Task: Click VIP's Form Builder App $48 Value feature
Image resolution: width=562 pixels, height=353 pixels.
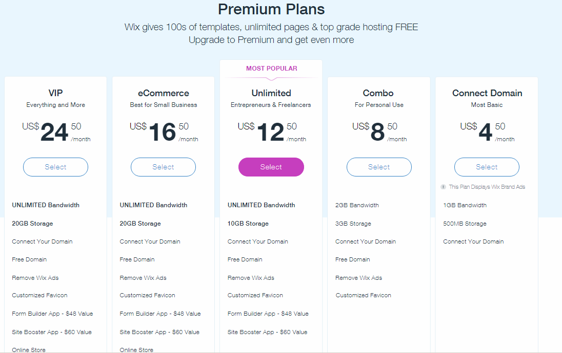Action: click(52, 314)
